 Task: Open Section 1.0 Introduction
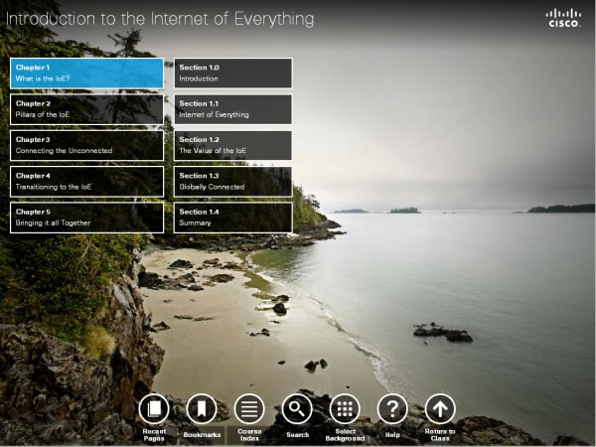pyautogui.click(x=233, y=73)
